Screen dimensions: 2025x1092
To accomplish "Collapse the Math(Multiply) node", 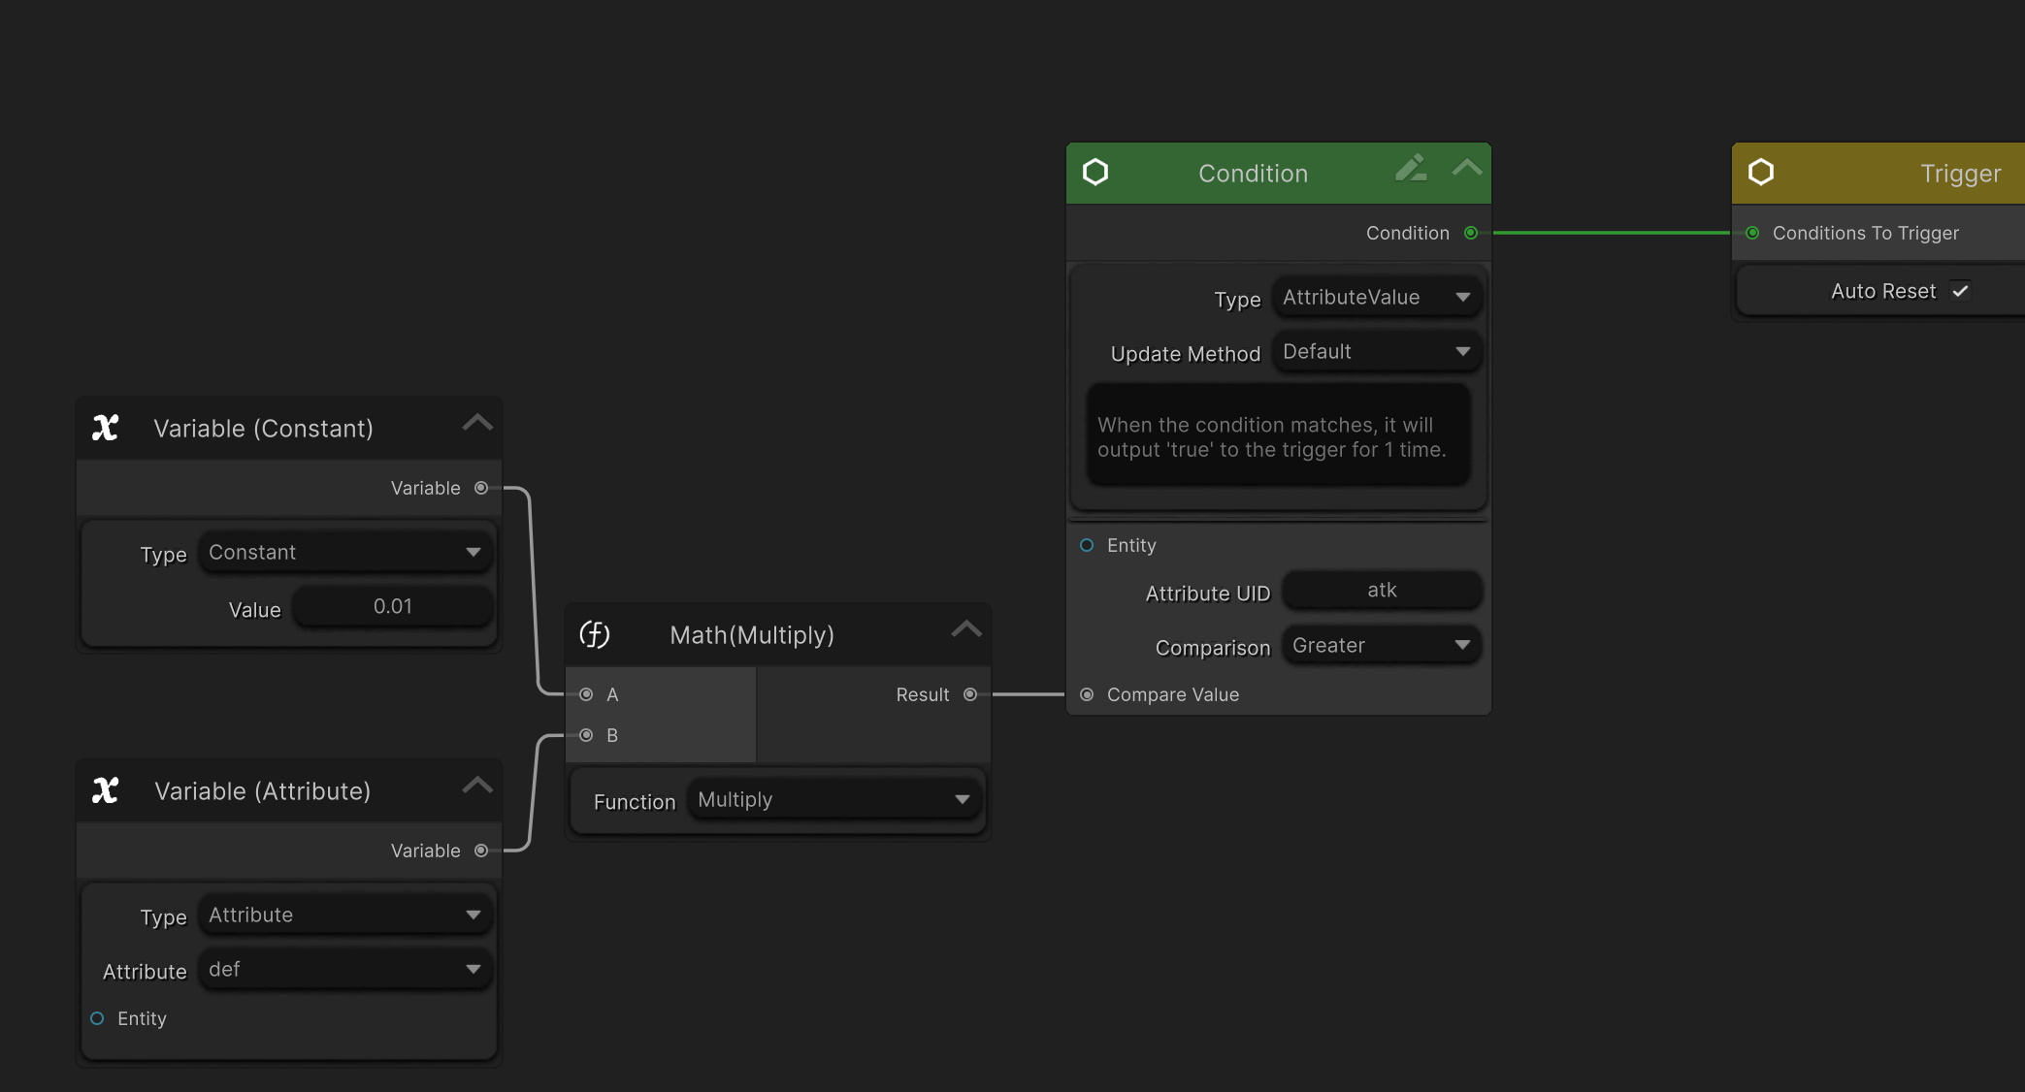I will tap(966, 629).
